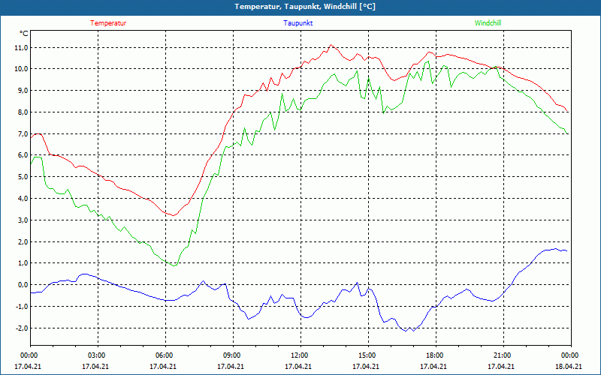Click the 11,0 y-axis value
Screen dimensions: 601x375
pos(21,48)
